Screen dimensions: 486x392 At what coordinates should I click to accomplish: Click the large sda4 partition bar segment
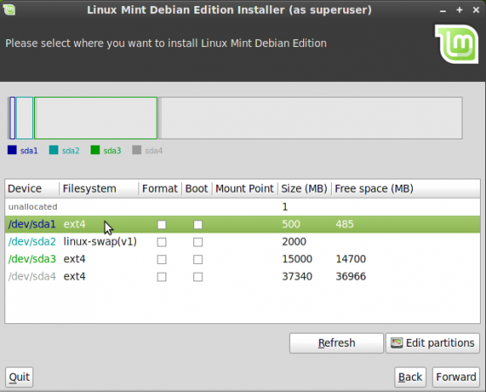[310, 118]
